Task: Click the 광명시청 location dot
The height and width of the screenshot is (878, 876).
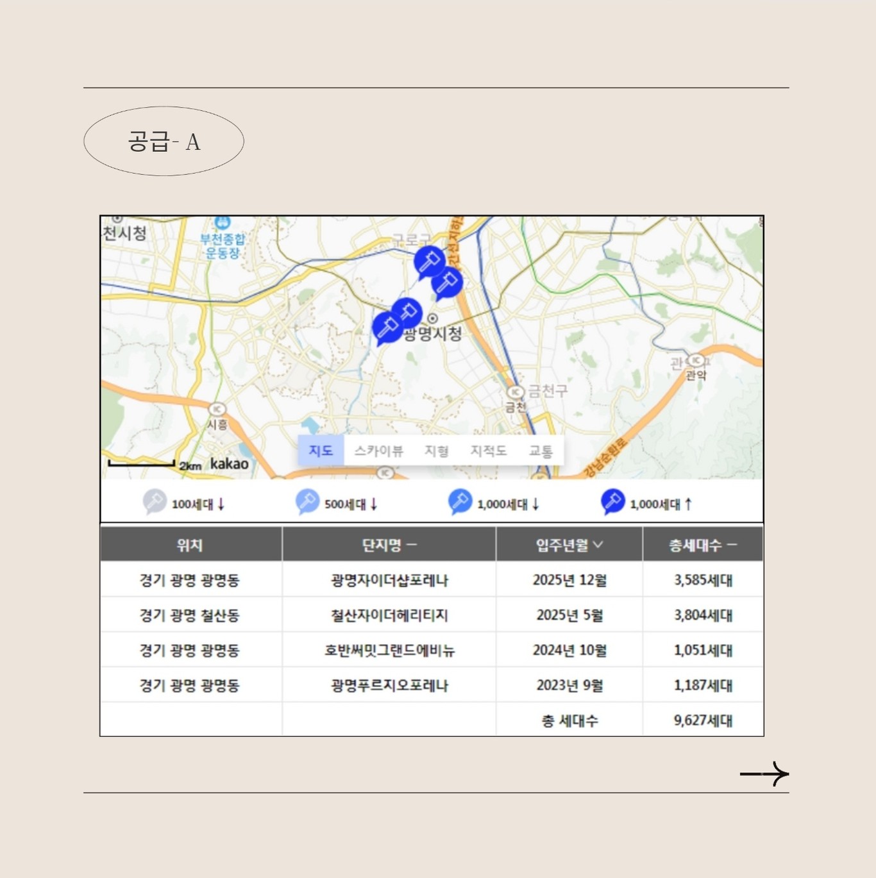Action: 433,319
